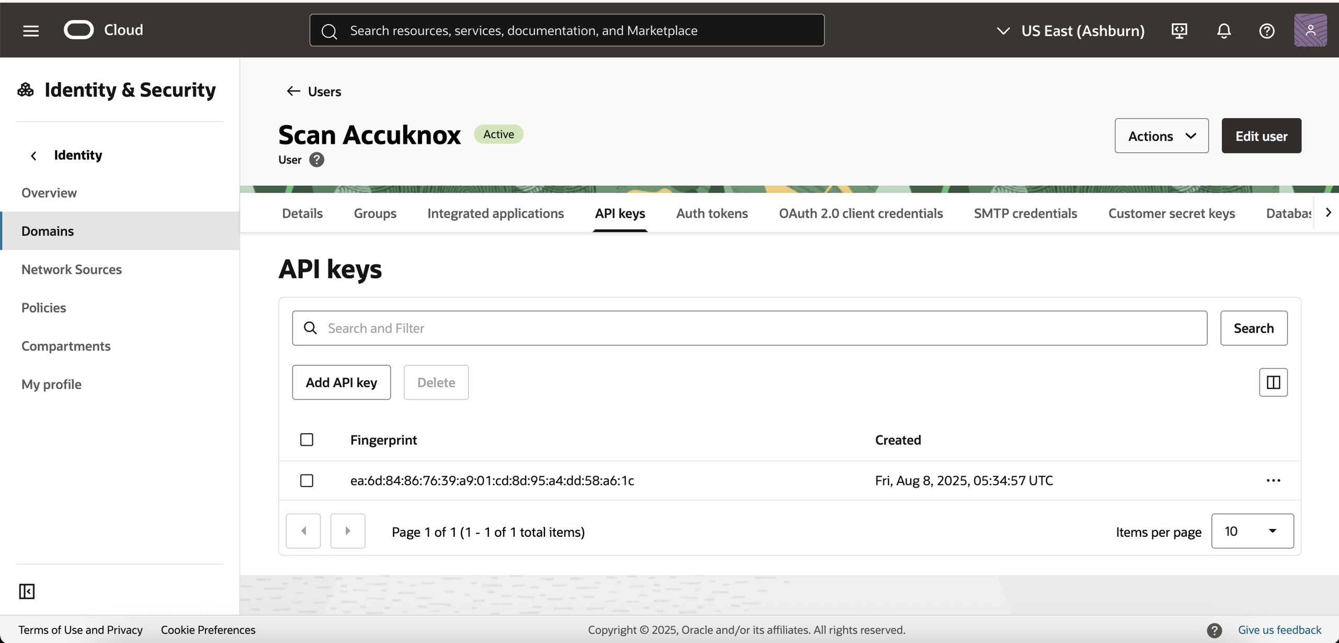
Task: Open the three-dot actions menu for the API key
Action: point(1273,480)
